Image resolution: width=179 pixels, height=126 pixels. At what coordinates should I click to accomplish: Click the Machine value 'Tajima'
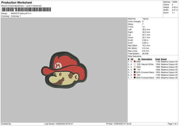pyautogui.click(x=145, y=19)
